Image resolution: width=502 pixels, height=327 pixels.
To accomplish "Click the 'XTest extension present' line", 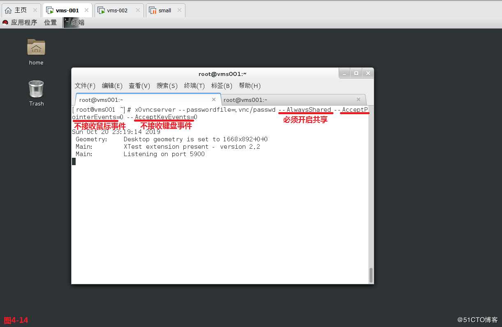I will pyautogui.click(x=192, y=147).
